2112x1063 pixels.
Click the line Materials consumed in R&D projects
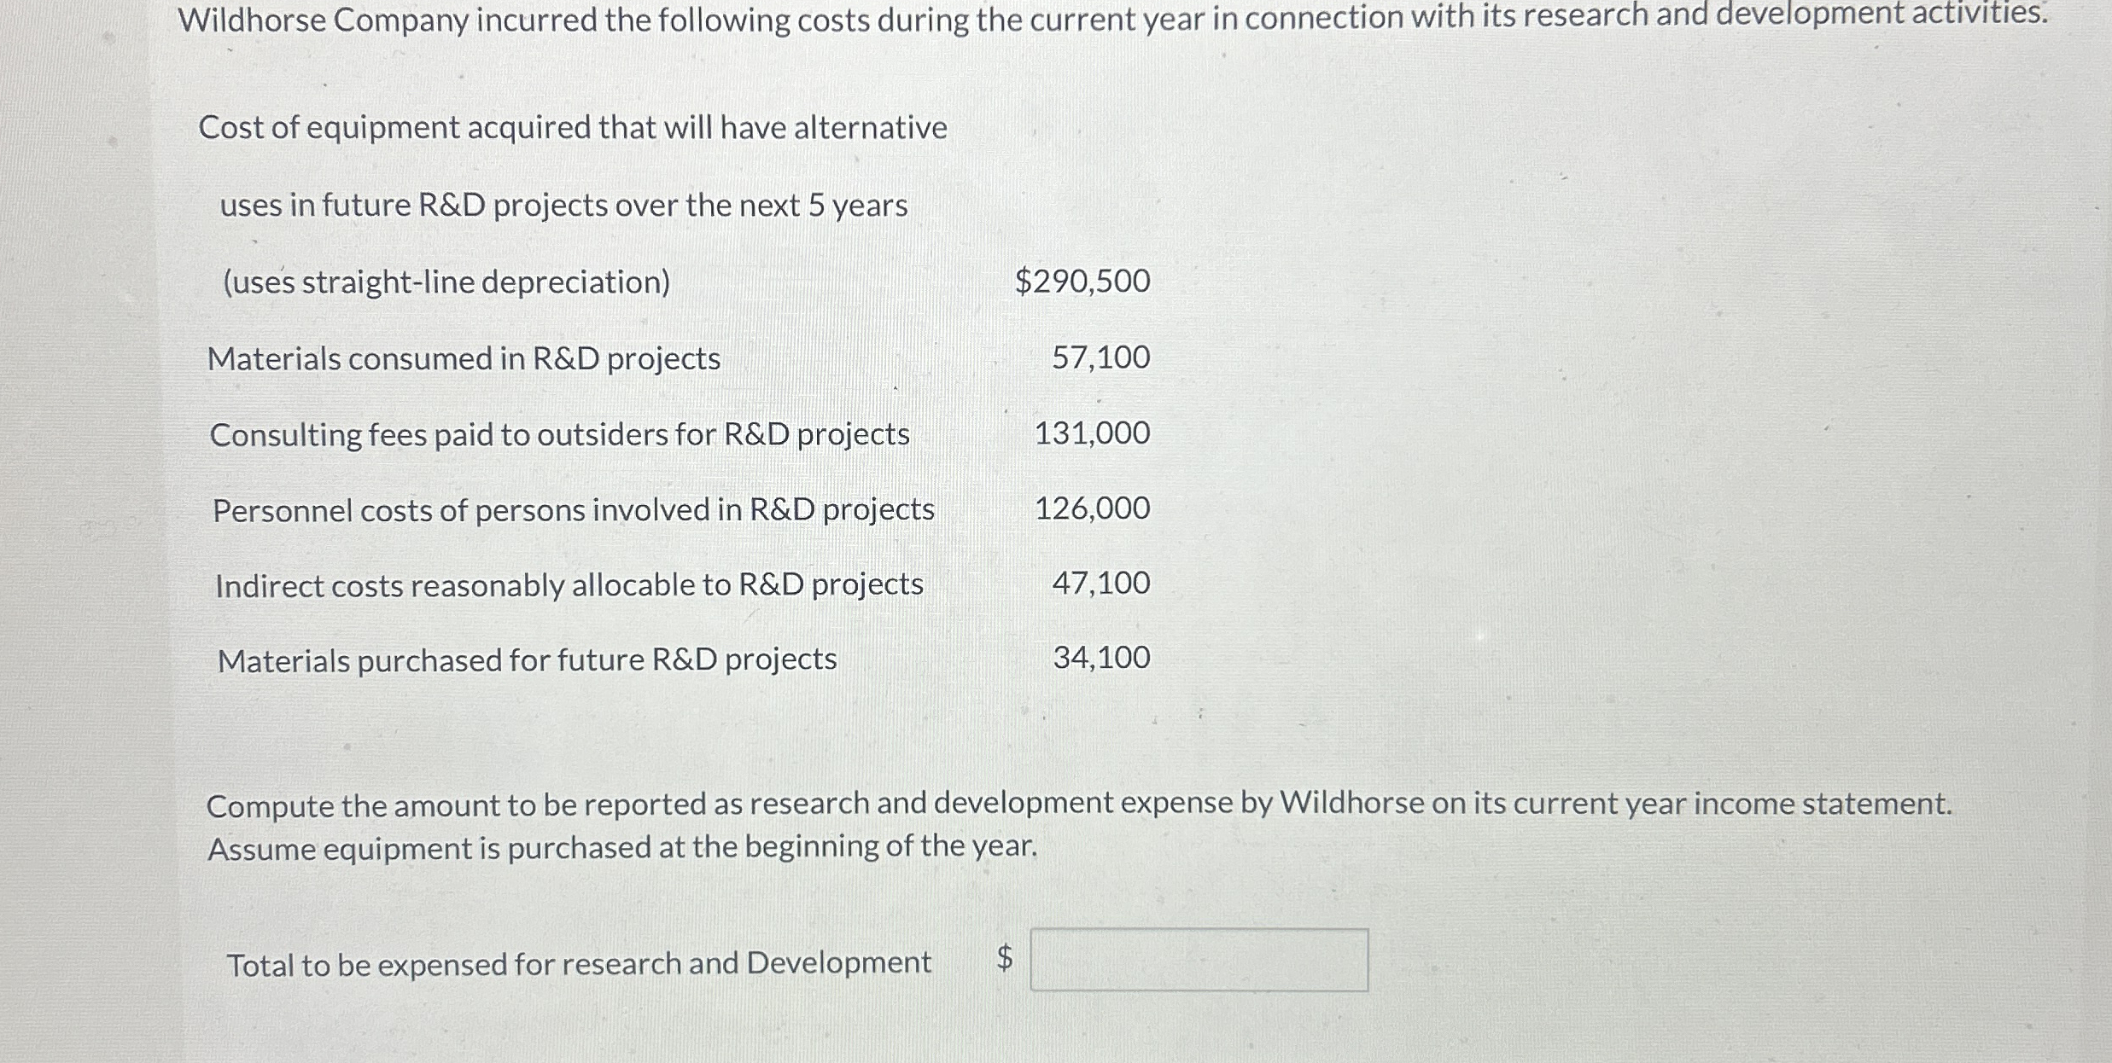pyautogui.click(x=465, y=358)
